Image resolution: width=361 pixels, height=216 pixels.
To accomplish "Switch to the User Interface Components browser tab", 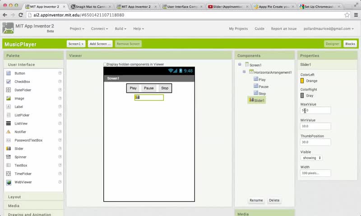I will (182, 7).
